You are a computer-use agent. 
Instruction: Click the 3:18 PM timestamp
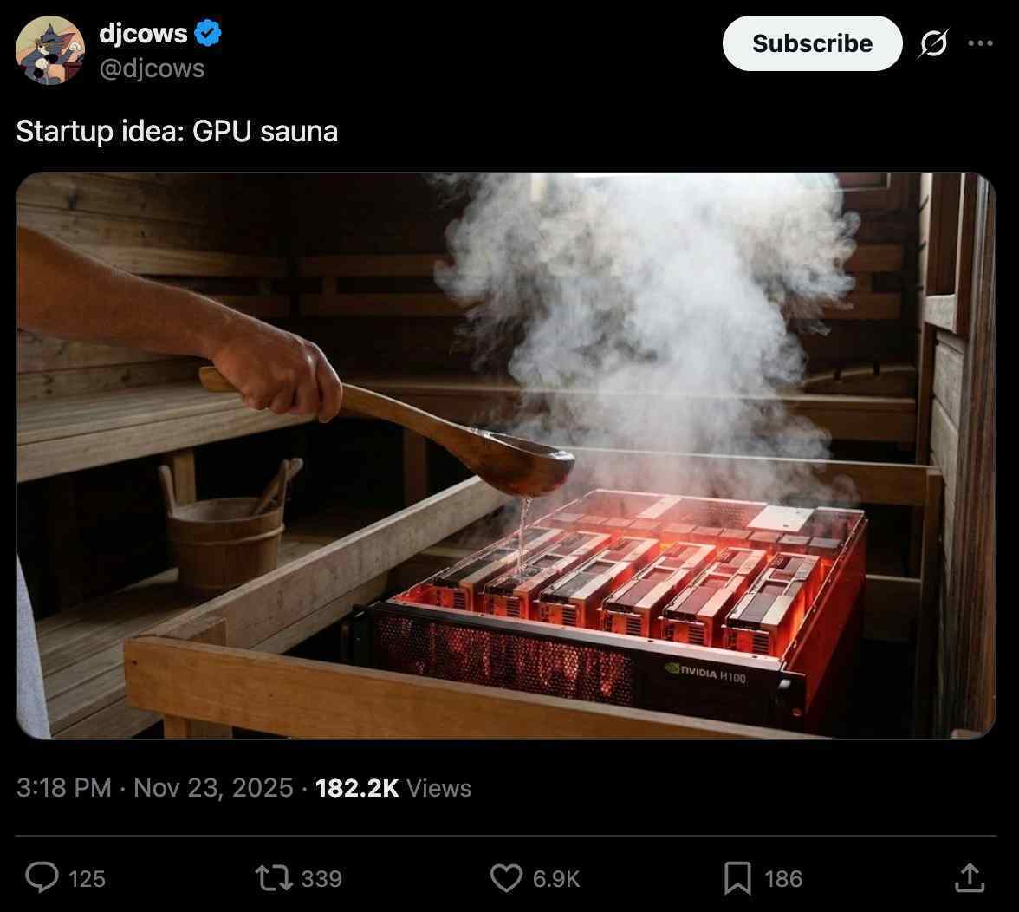click(64, 788)
